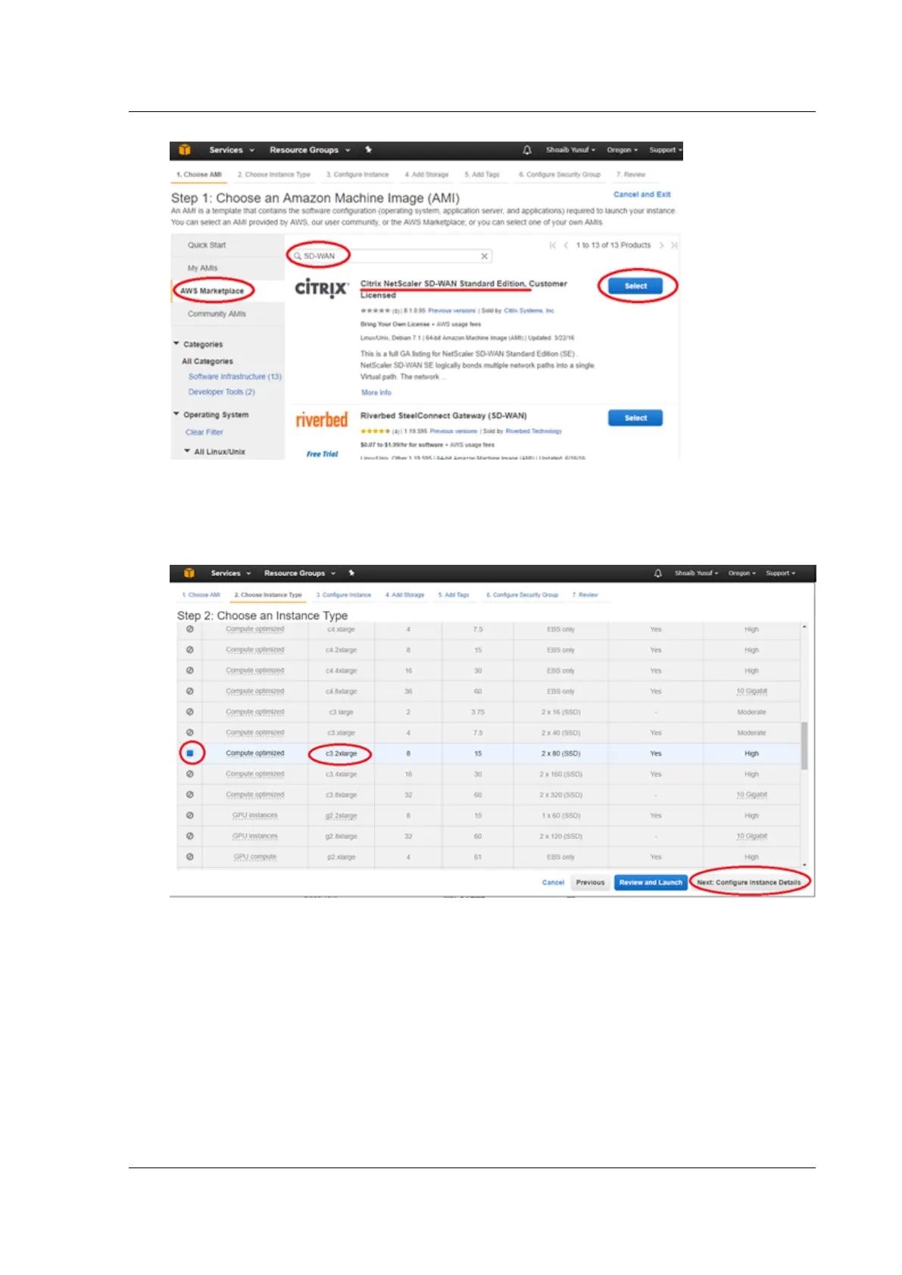Click instance type table vertical scrollbar
The width and height of the screenshot is (902, 1275).
804,746
